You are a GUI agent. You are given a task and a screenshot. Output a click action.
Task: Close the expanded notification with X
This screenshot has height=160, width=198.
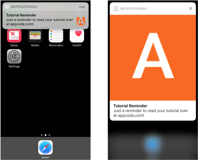[x=191, y=9]
